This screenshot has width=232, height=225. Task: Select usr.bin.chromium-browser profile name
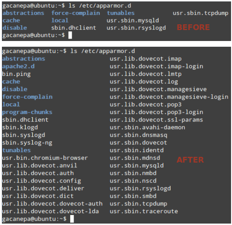[45, 158]
